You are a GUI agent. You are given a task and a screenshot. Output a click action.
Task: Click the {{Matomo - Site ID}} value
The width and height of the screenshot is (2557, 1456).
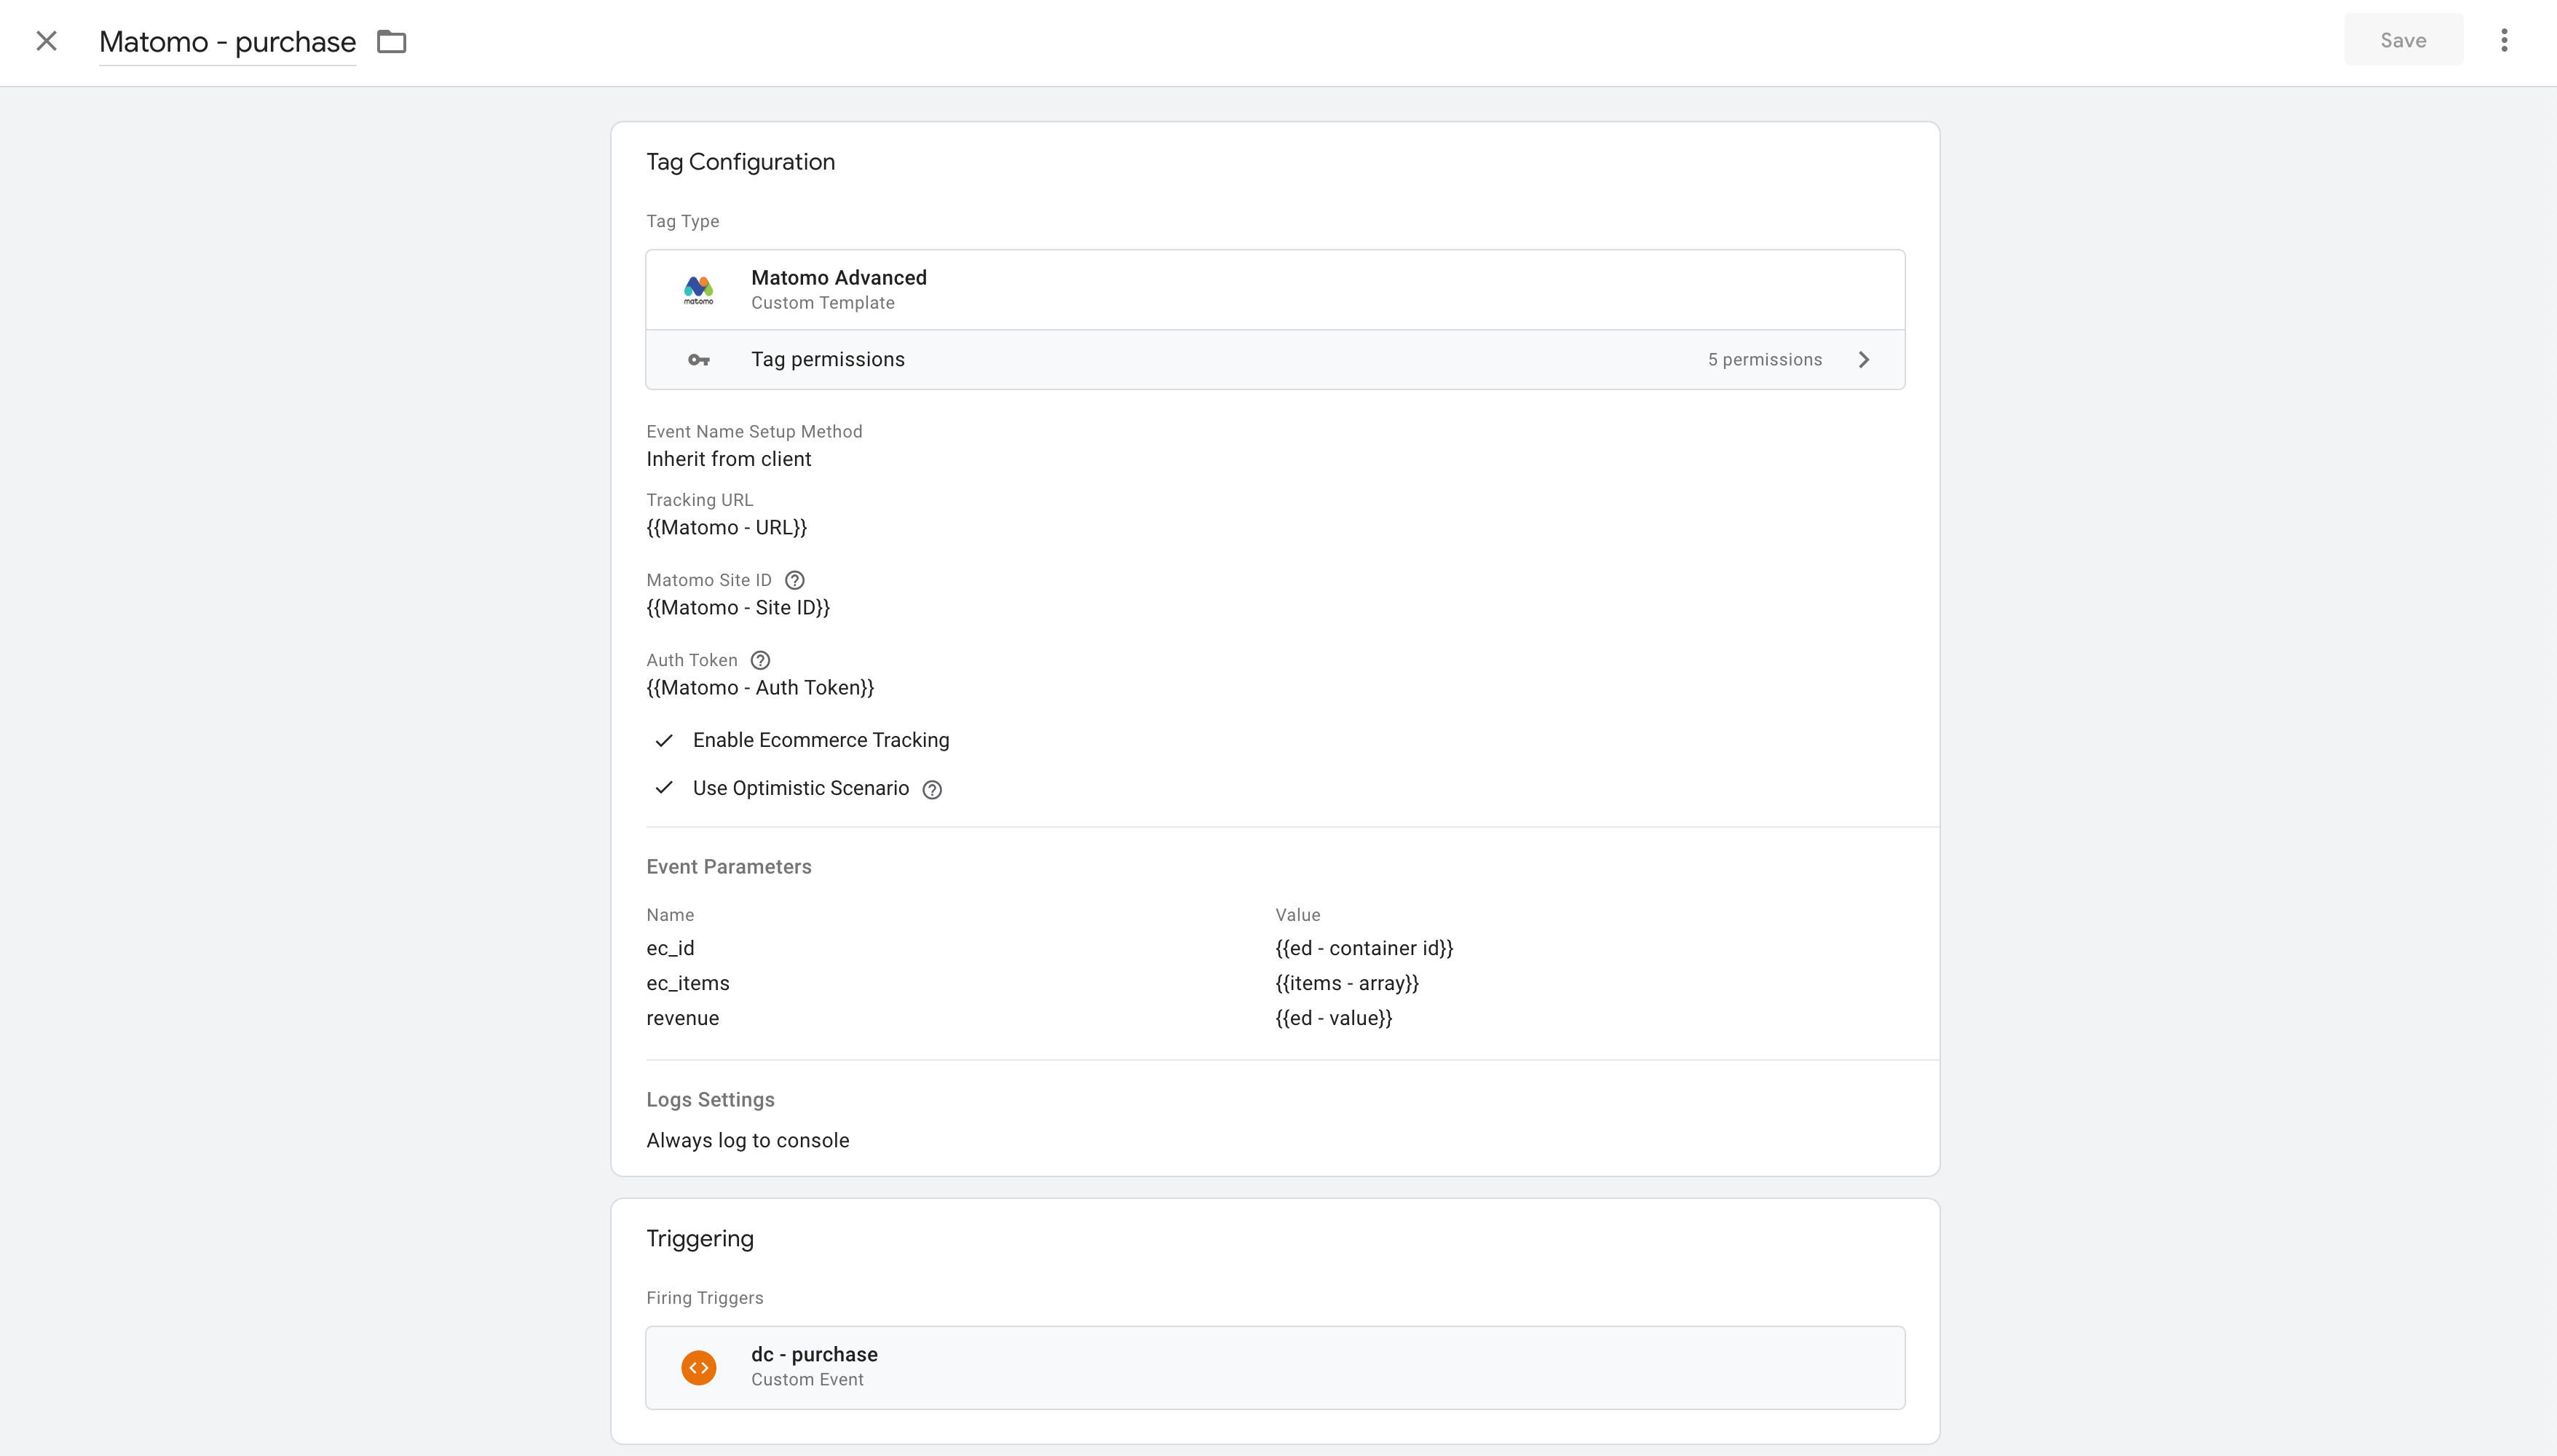[738, 607]
